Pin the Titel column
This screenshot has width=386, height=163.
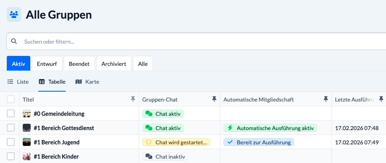tap(133, 99)
